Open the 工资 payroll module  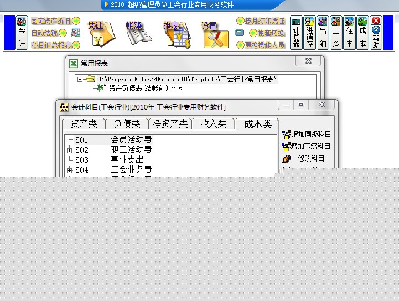click(x=336, y=33)
